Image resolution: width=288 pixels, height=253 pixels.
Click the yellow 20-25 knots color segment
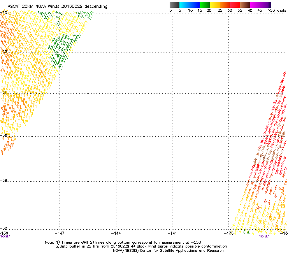[215, 5]
